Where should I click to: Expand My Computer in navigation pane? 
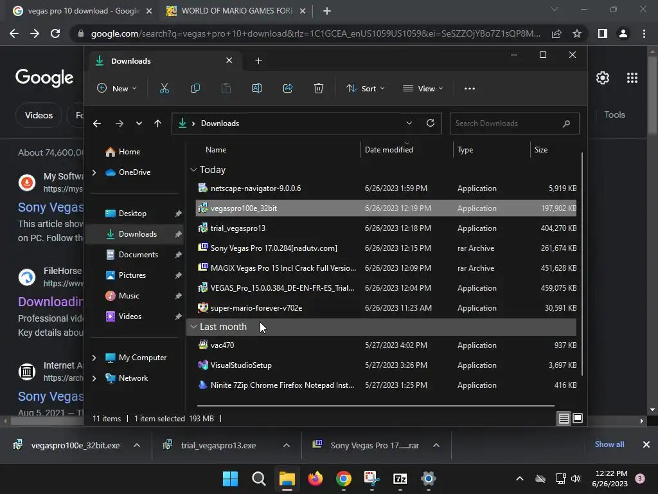pos(94,358)
